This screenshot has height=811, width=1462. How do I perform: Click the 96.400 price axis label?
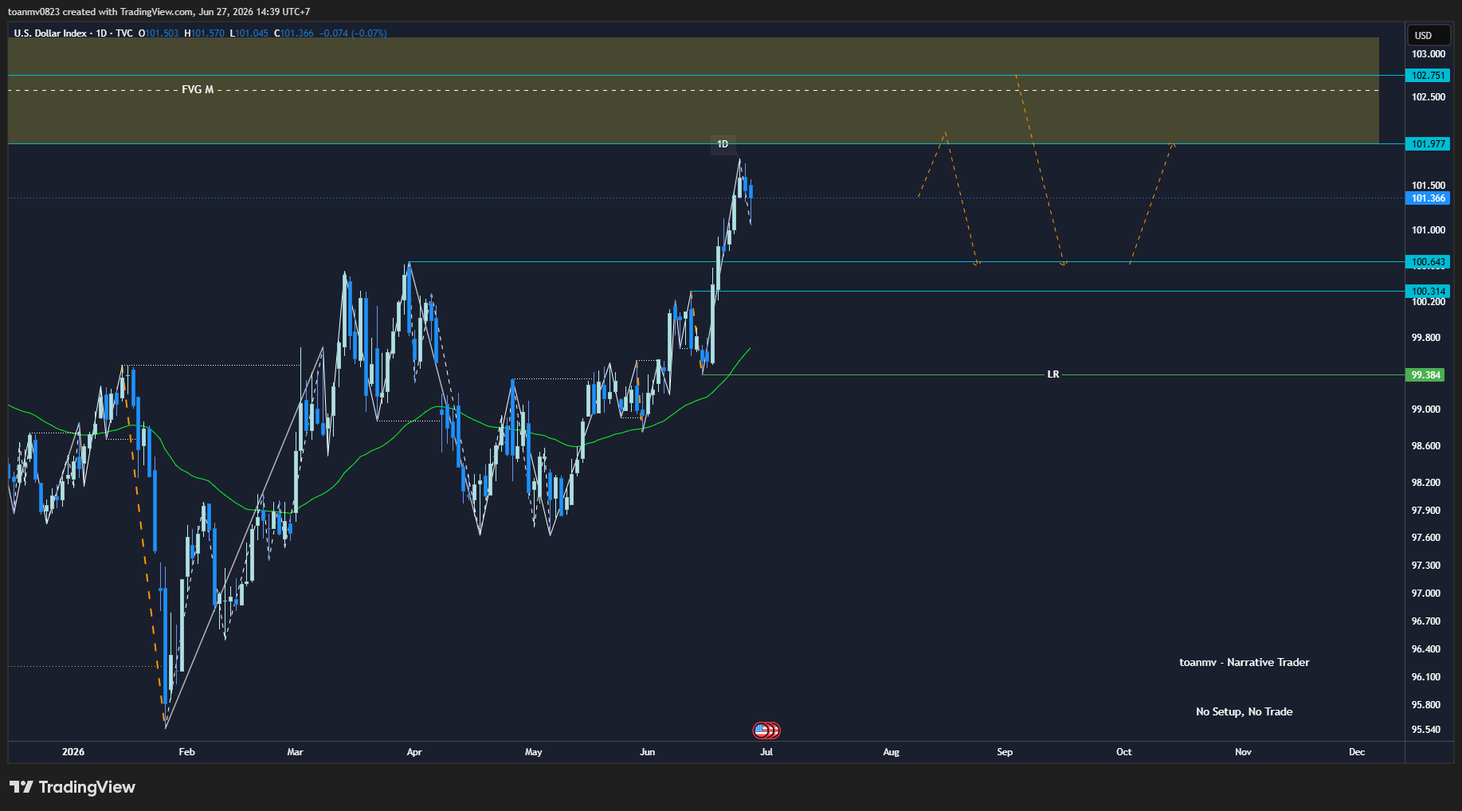point(1426,649)
